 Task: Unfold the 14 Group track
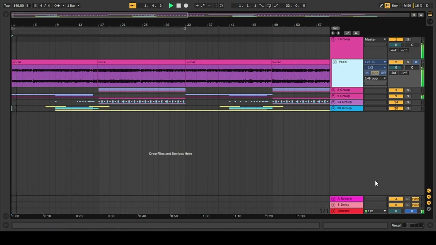point(333,102)
